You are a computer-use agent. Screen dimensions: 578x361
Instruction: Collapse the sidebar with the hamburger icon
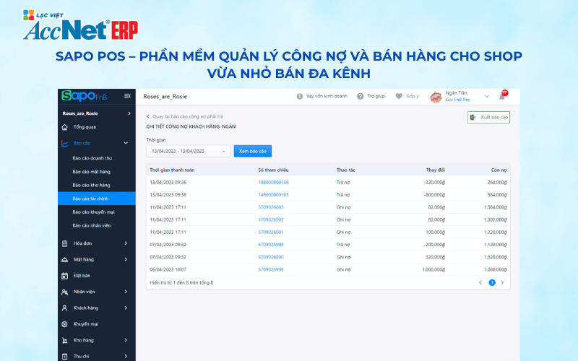tap(128, 96)
